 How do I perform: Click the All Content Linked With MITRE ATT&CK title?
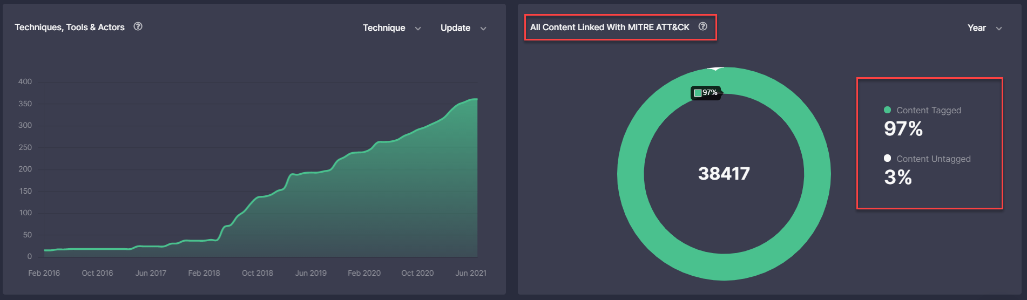[x=610, y=27]
